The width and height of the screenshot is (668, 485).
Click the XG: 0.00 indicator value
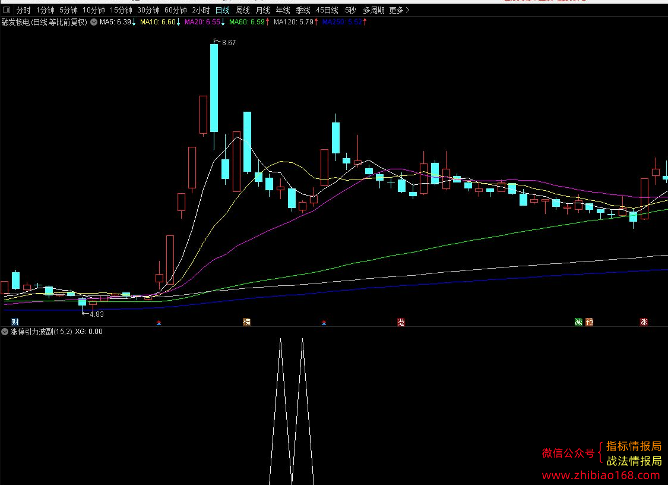point(88,332)
